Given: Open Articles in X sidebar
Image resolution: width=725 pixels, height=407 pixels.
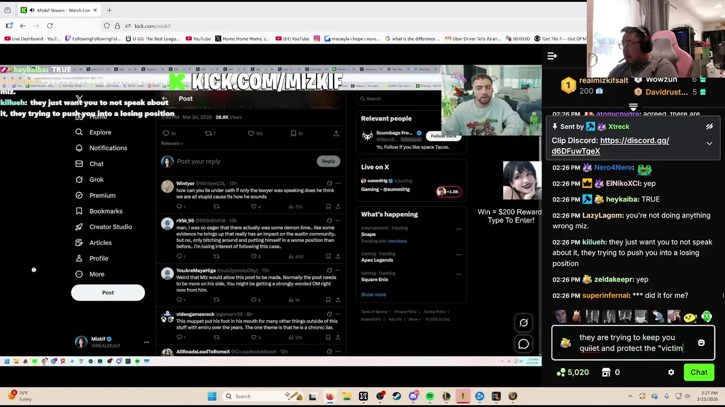Looking at the screenshot, I should [x=94, y=243].
